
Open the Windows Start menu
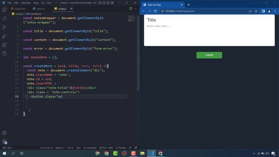point(4,153)
